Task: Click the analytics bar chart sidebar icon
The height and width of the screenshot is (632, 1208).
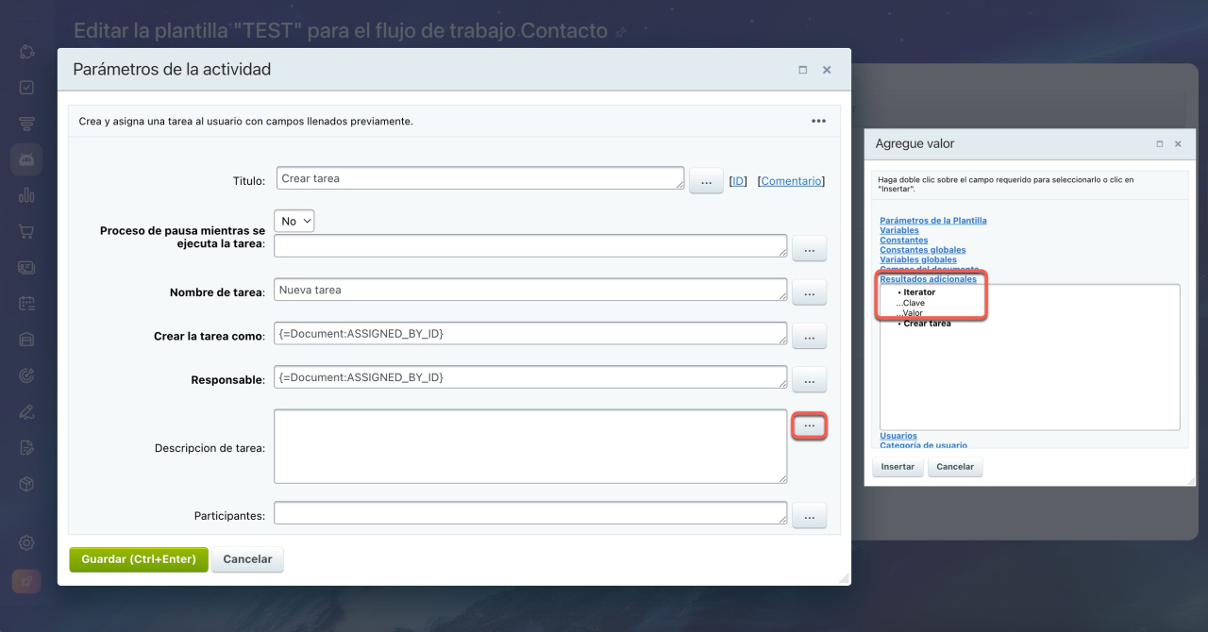Action: pyautogui.click(x=26, y=195)
